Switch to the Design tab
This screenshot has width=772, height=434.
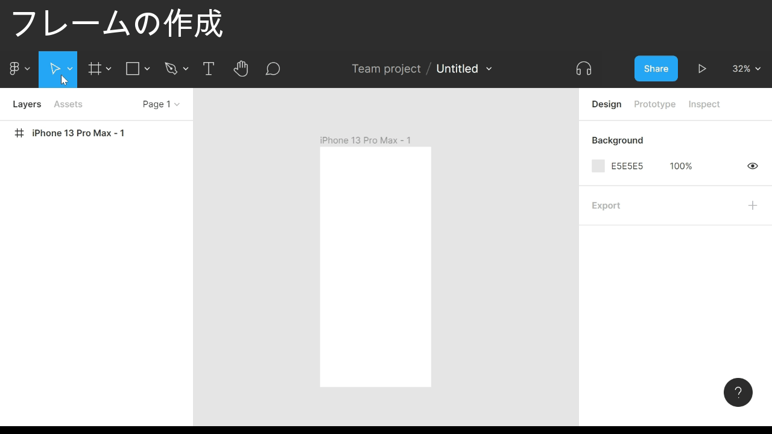(607, 104)
